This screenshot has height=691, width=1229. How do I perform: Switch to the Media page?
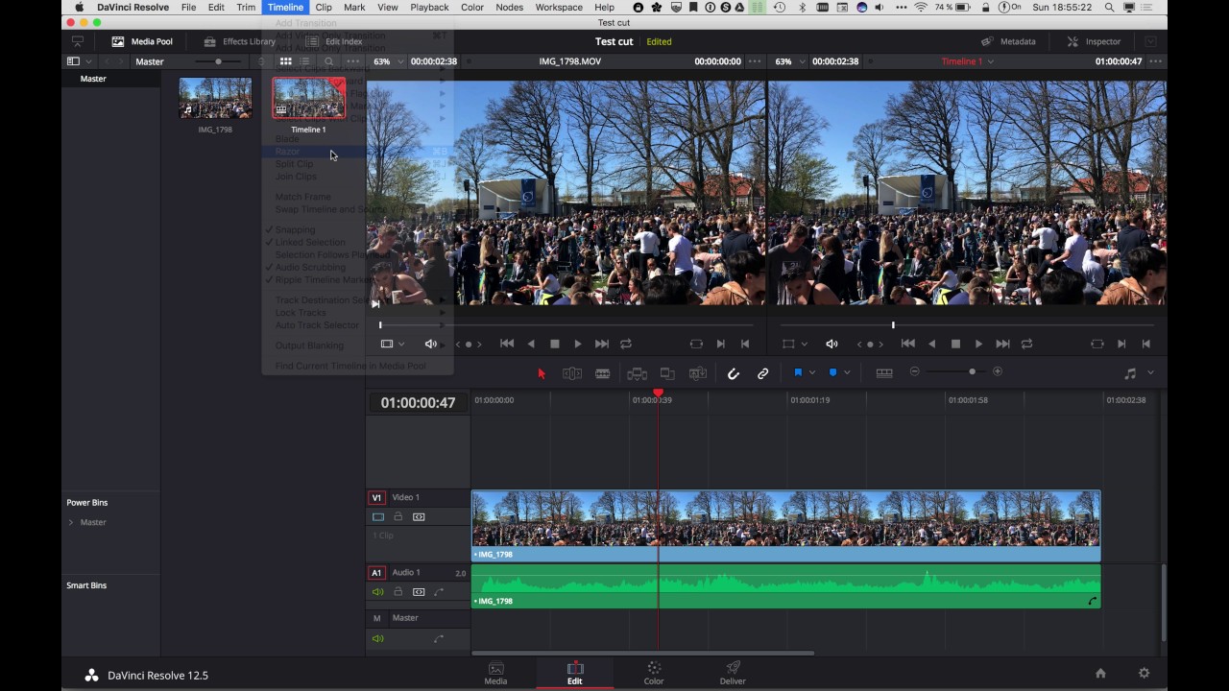coord(495,673)
